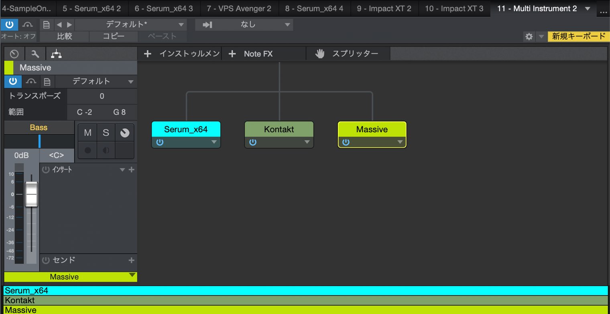
Task: Open the gear settings icon
Action: tap(529, 36)
